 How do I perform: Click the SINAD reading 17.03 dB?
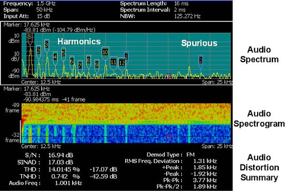tap(61, 162)
